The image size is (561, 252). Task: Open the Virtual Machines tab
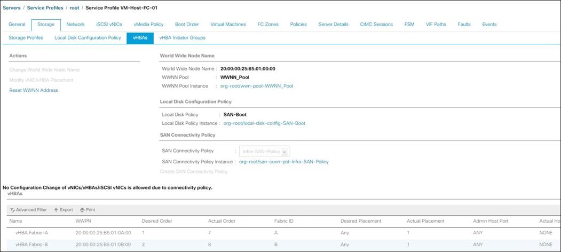click(x=228, y=25)
